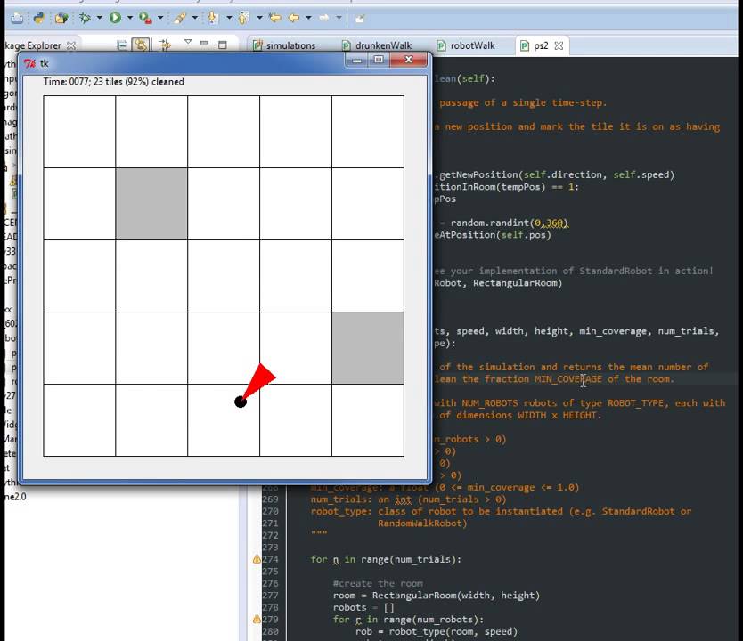
Task: Switch to the simulations editor tab
Action: click(x=284, y=45)
